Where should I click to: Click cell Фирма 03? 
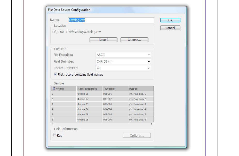click(89, 104)
